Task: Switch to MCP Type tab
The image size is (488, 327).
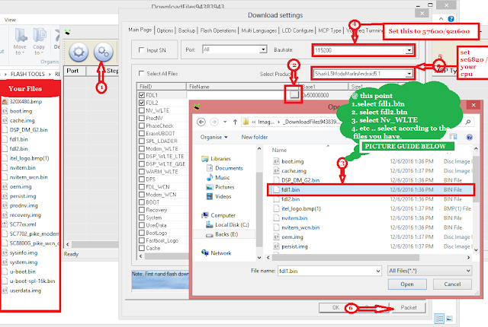Action: pyautogui.click(x=330, y=30)
